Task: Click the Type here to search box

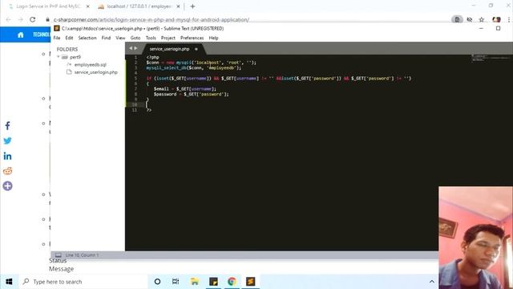Action: pos(83,282)
